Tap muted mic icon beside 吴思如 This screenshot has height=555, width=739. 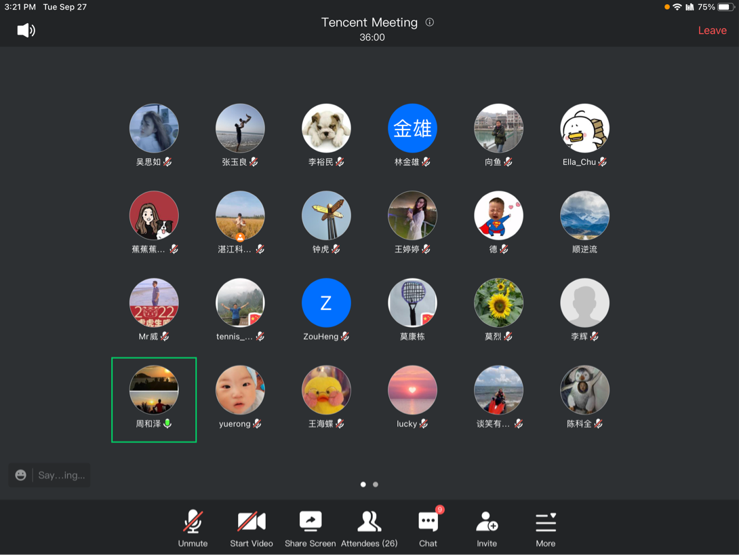pos(167,161)
